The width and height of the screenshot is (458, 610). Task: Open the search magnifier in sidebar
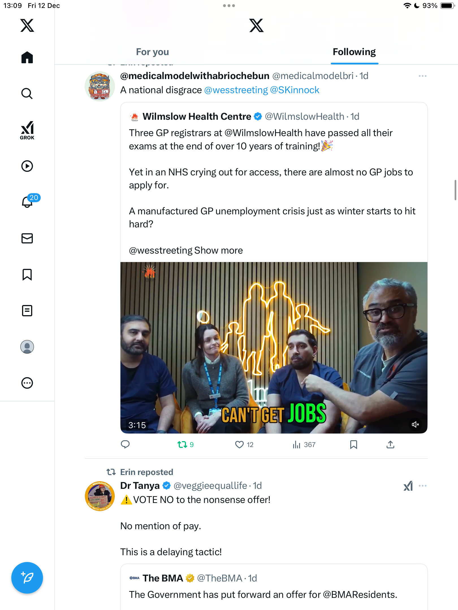27,93
